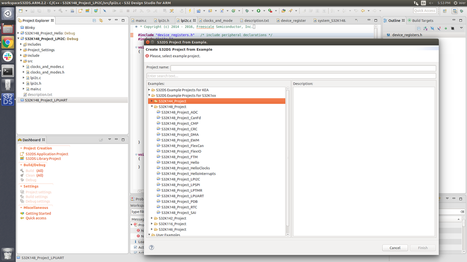Click the Cancel button
Screen dimensions: 467x262
click(395, 248)
